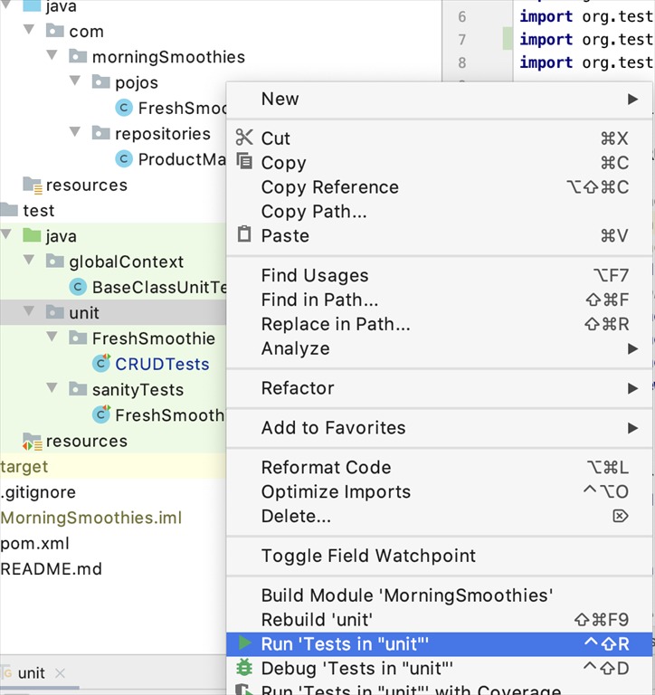
Task: Choose Find Usages from context menu
Action: point(315,275)
